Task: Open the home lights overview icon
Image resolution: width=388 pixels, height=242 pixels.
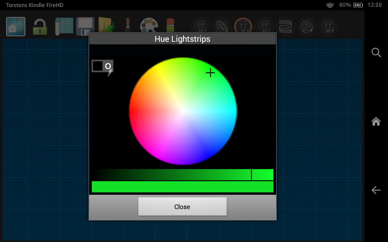Action: click(x=16, y=27)
